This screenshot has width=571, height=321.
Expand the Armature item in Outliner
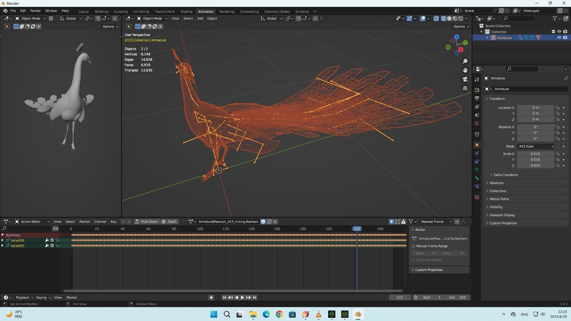point(487,37)
